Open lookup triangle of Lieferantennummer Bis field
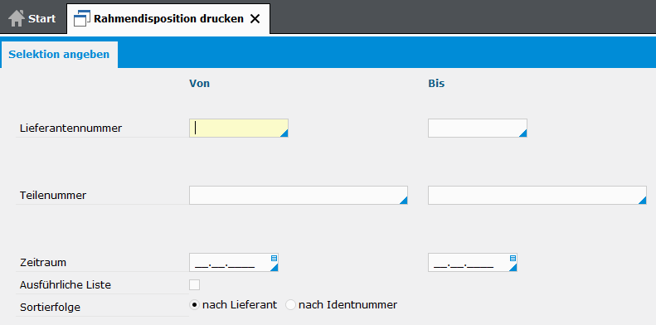 click(x=523, y=133)
